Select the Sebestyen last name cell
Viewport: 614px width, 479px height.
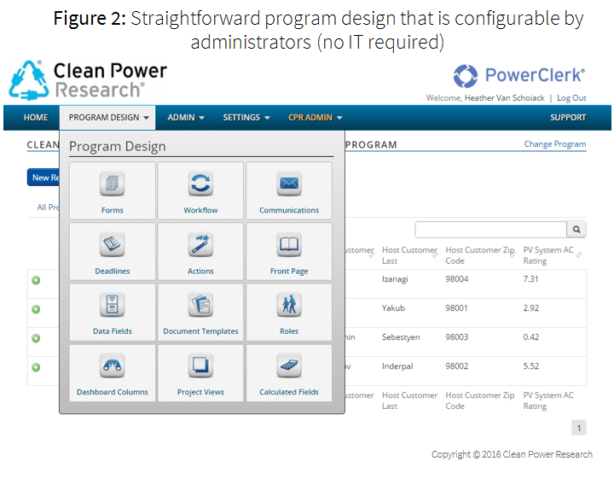point(401,337)
